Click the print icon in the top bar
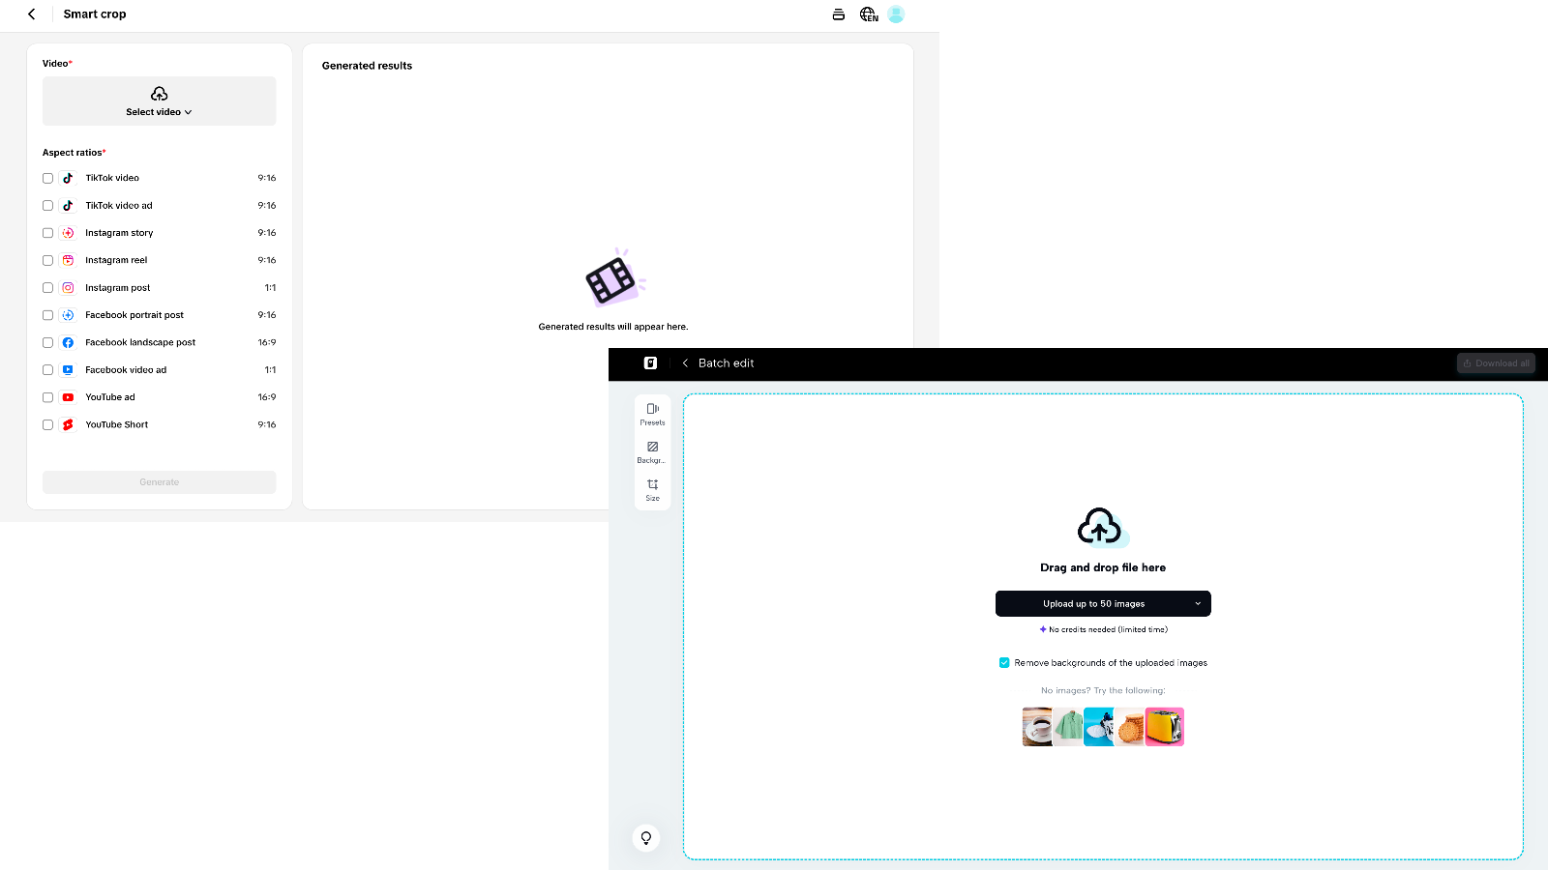The image size is (1548, 870). pyautogui.click(x=838, y=14)
